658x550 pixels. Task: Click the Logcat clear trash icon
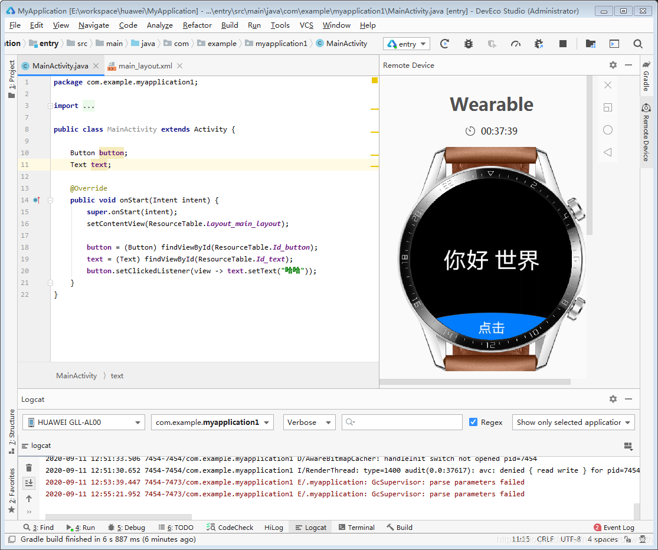pos(28,468)
